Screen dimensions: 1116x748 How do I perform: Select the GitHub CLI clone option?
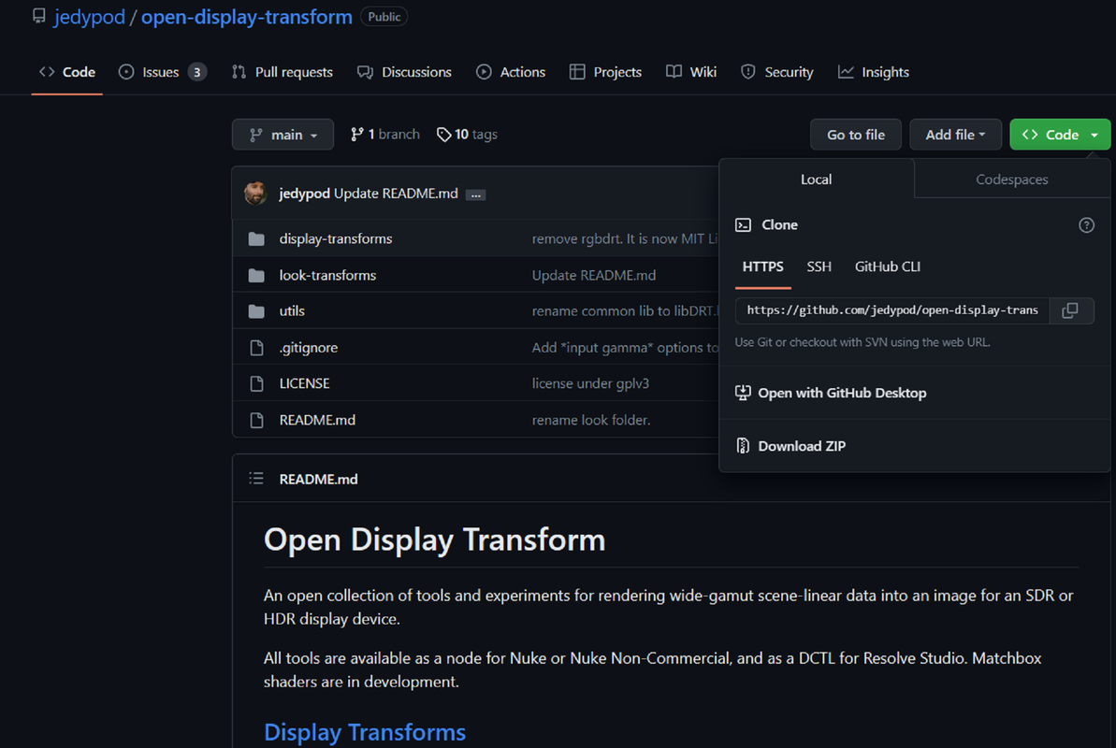click(887, 266)
